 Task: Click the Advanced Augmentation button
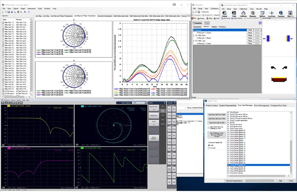(234, 181)
